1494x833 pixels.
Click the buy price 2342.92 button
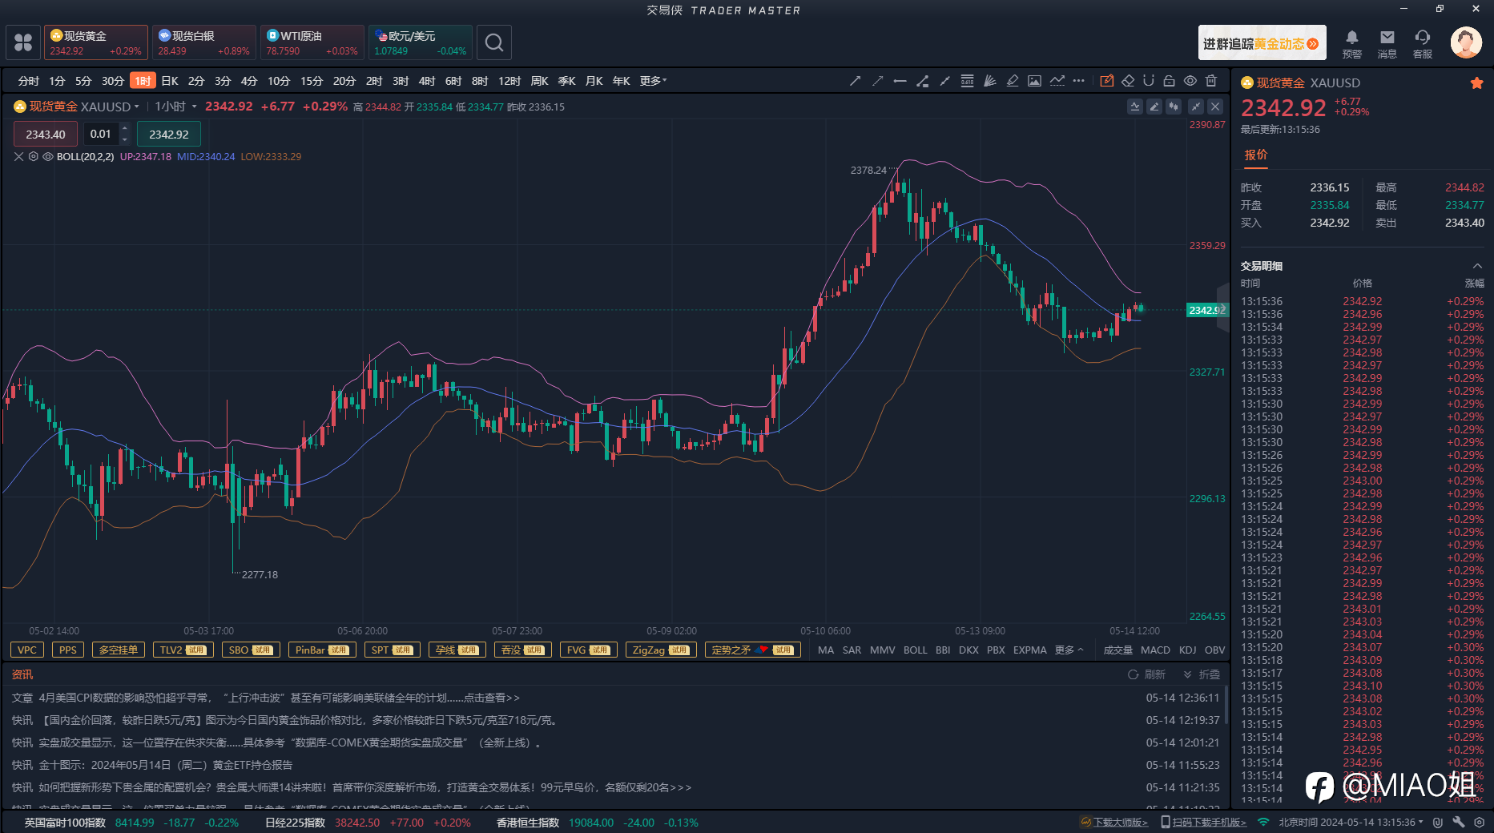(169, 135)
